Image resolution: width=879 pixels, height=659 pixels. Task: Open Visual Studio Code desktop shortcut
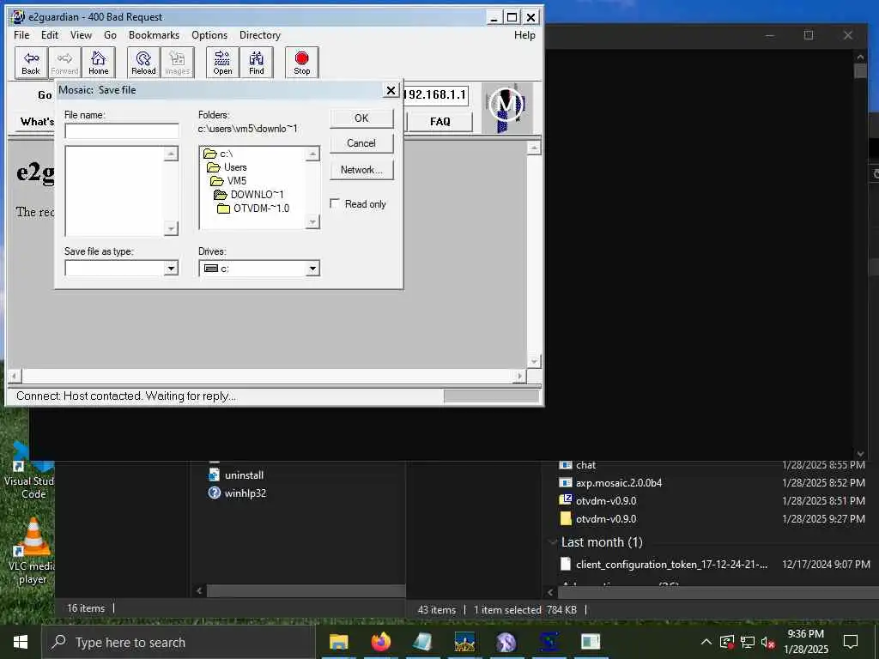[29, 471]
